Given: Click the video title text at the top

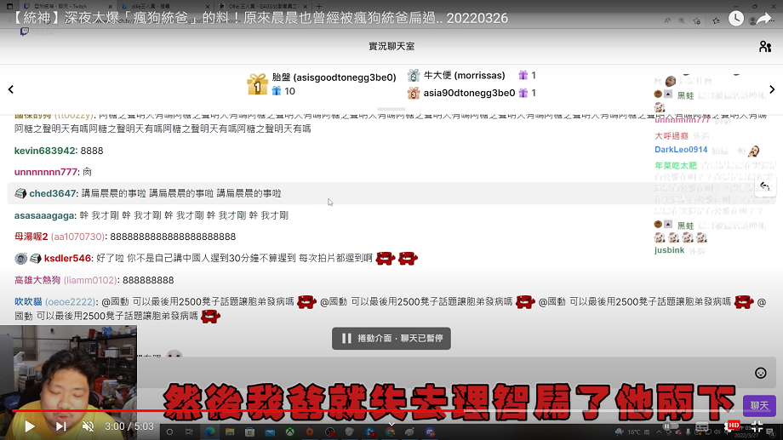Looking at the screenshot, I should point(259,18).
